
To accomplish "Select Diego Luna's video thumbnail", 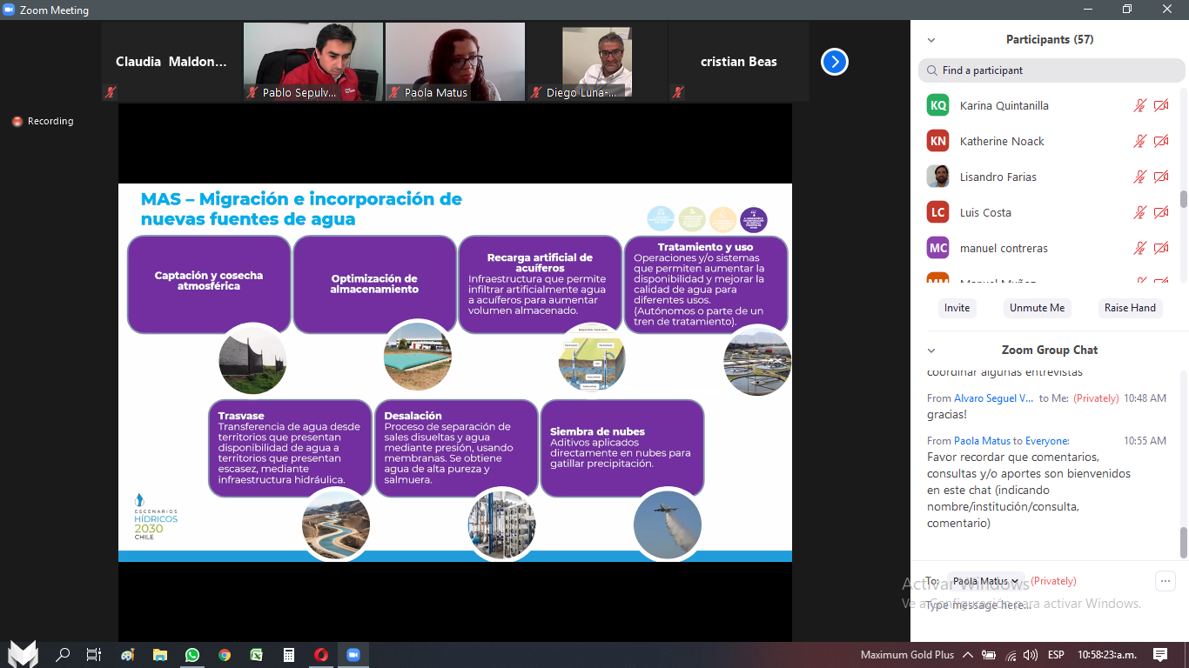I will tap(597, 62).
